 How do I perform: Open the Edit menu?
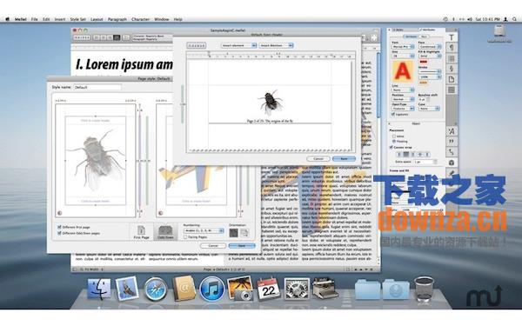(x=46, y=19)
